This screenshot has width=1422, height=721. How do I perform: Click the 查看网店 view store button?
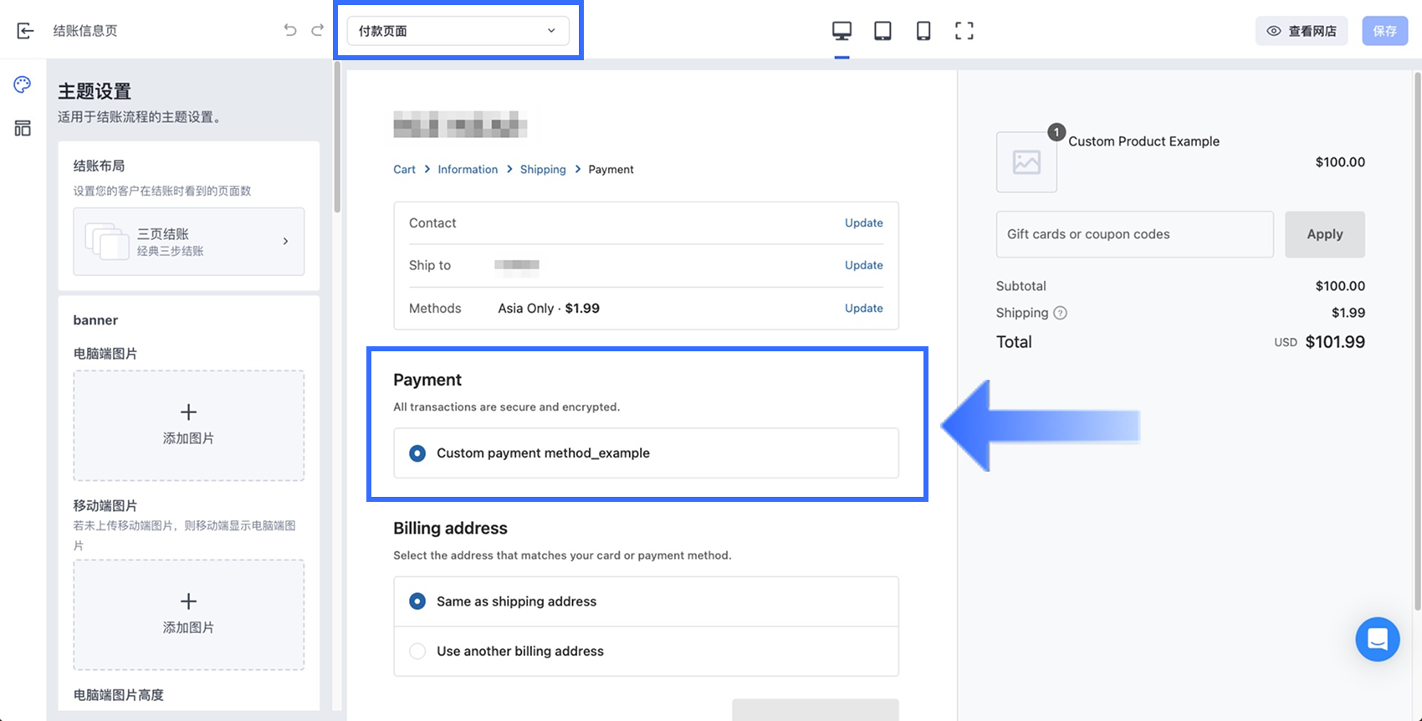pyautogui.click(x=1302, y=31)
